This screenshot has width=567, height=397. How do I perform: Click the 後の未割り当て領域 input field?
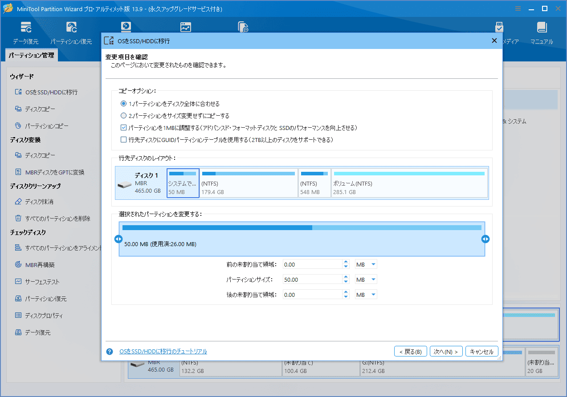[x=312, y=295]
